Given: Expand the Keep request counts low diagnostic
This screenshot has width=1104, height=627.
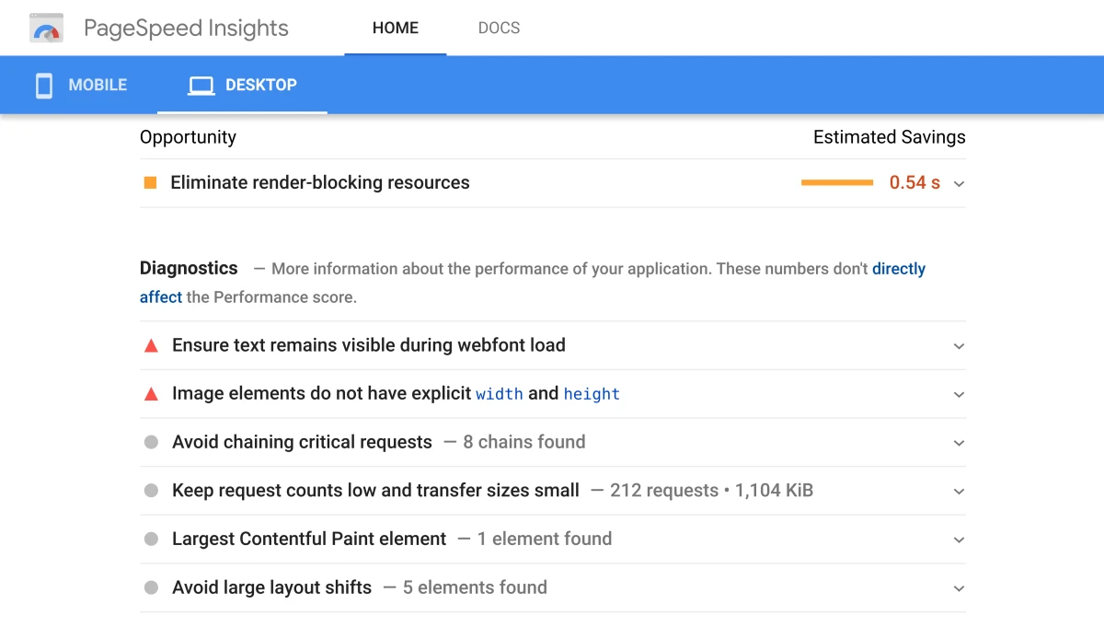Looking at the screenshot, I should coord(959,491).
